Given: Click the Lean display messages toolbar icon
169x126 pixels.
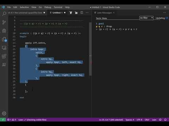Looking at the screenshot, I should click(76, 13).
